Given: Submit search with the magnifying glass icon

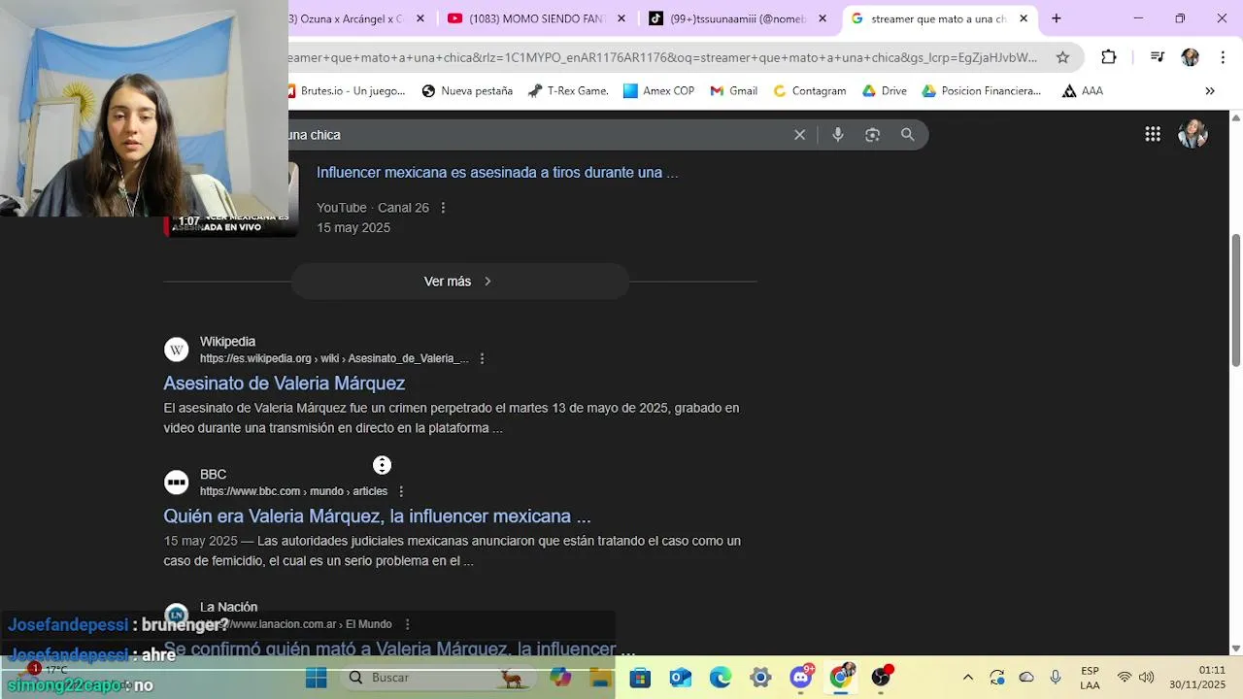Looking at the screenshot, I should (907, 135).
